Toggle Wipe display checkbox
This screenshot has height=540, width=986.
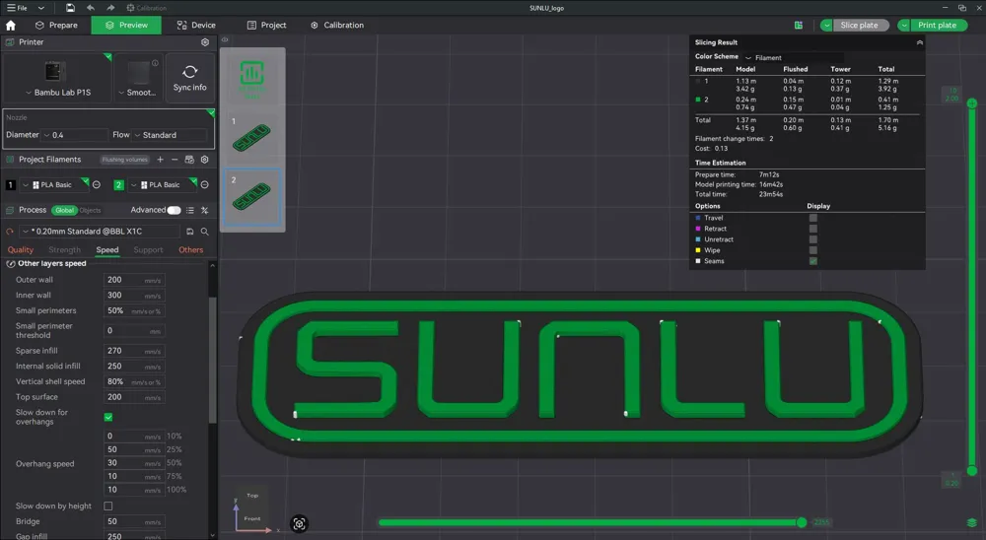pyautogui.click(x=813, y=249)
